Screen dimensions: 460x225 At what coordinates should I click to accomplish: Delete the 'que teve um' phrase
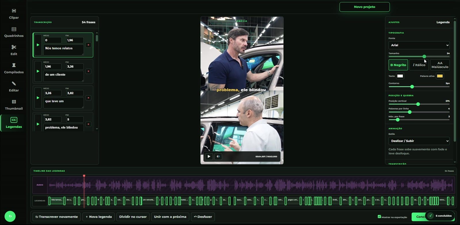point(88,98)
